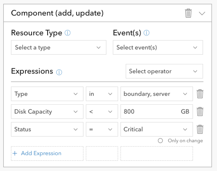Change the '<' operator dropdown
Screen dimensions: 217x171
coord(102,112)
